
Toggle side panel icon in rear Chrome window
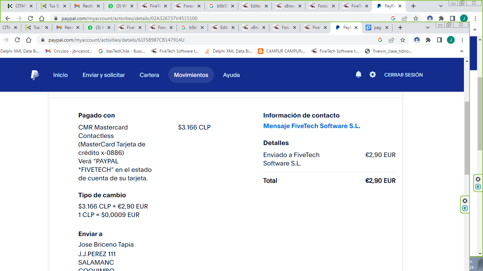pyautogui.click(x=453, y=18)
